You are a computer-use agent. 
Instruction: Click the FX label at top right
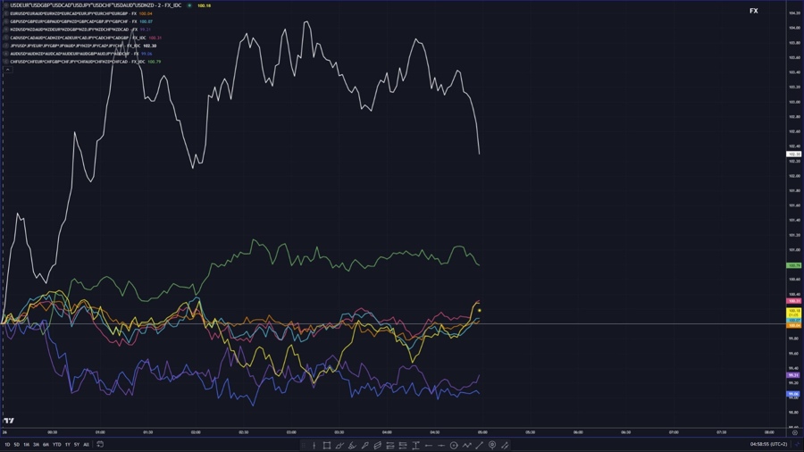coord(753,11)
